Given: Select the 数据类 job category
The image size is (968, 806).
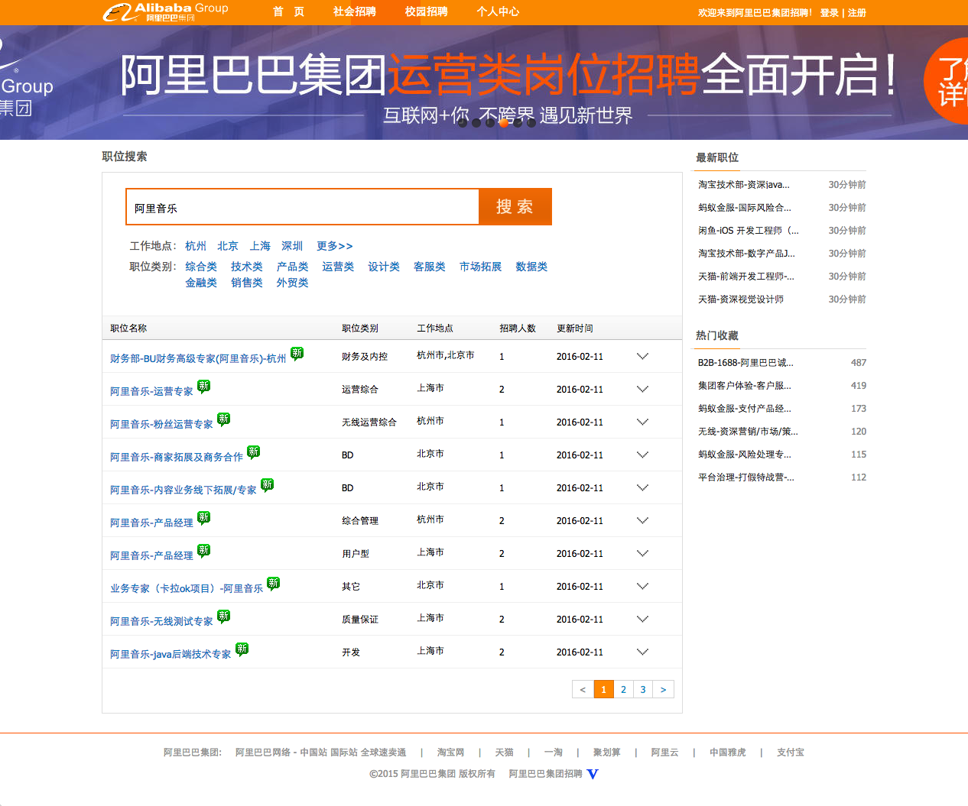Looking at the screenshot, I should (x=531, y=267).
